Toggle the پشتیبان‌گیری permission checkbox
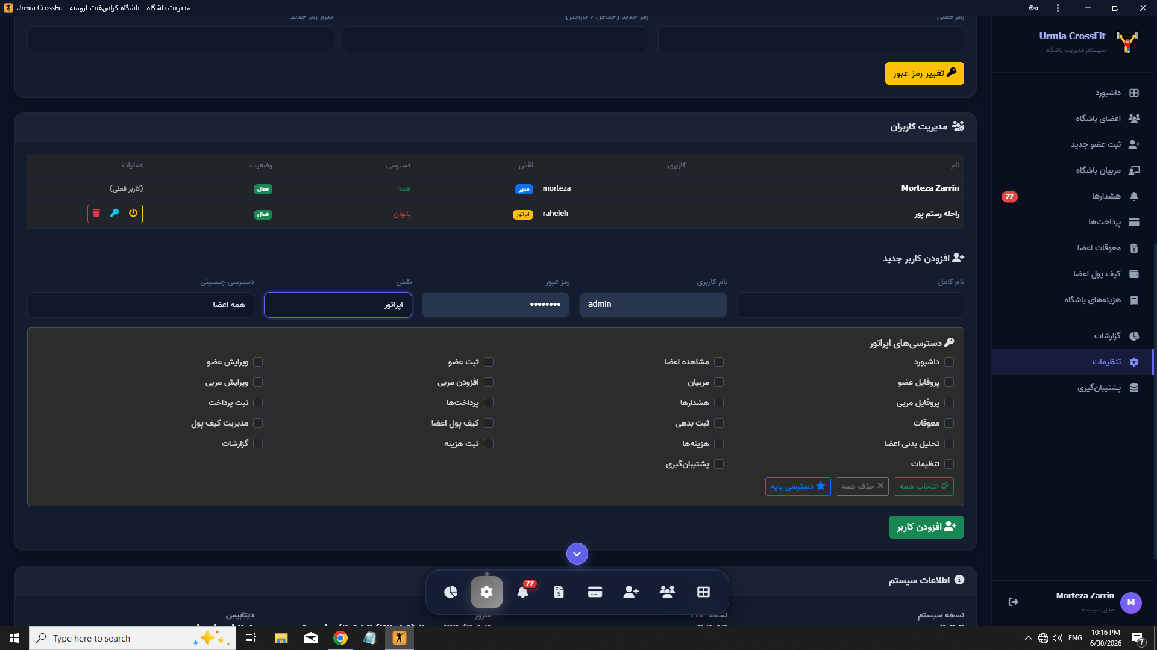 (719, 464)
